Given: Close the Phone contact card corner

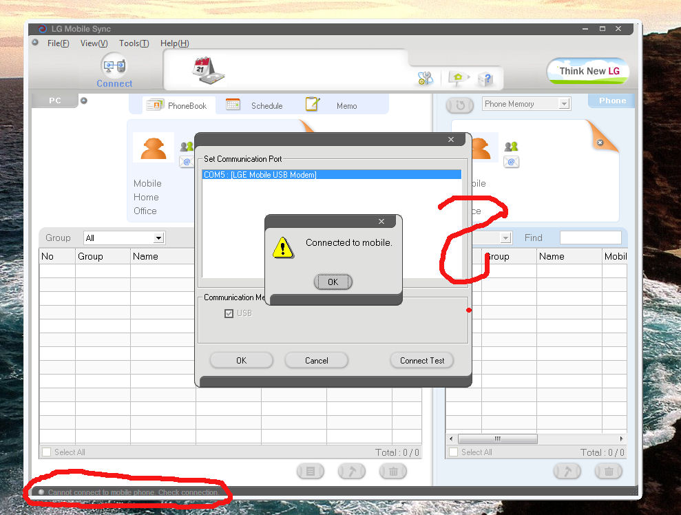Looking at the screenshot, I should (600, 143).
